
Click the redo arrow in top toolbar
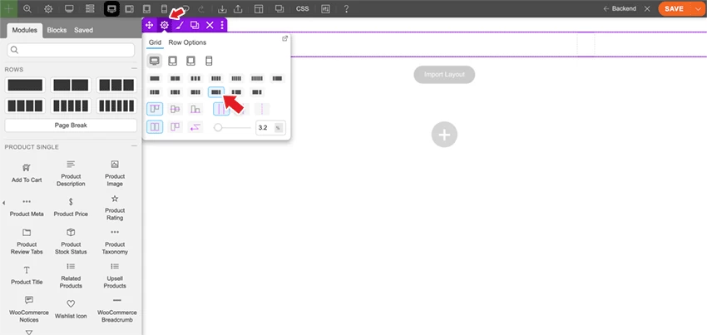tap(201, 8)
